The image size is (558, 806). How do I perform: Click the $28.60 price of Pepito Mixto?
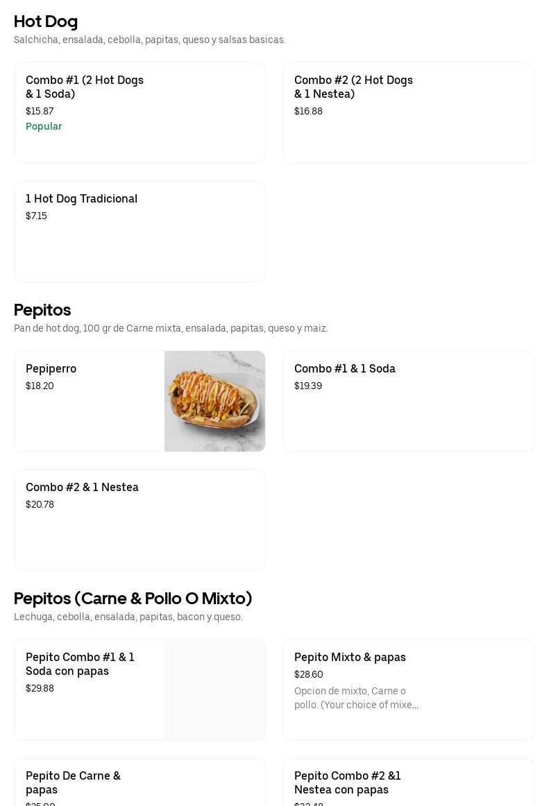pyautogui.click(x=308, y=674)
